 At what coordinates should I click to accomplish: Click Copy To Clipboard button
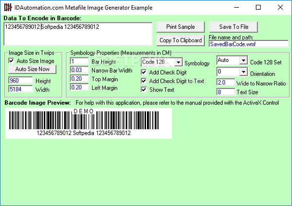point(181,40)
